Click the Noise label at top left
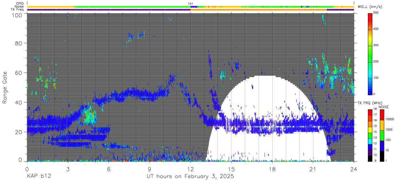The width and height of the screenshot is (398, 183). tap(19, 6)
